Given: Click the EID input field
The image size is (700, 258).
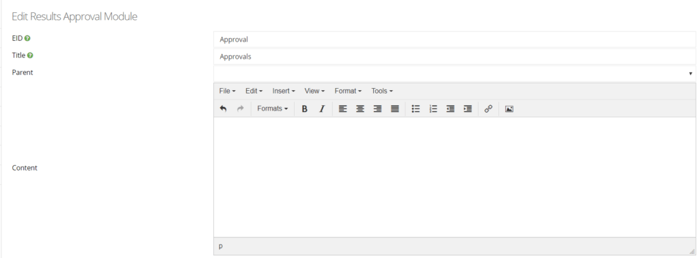Looking at the screenshot, I should 455,39.
